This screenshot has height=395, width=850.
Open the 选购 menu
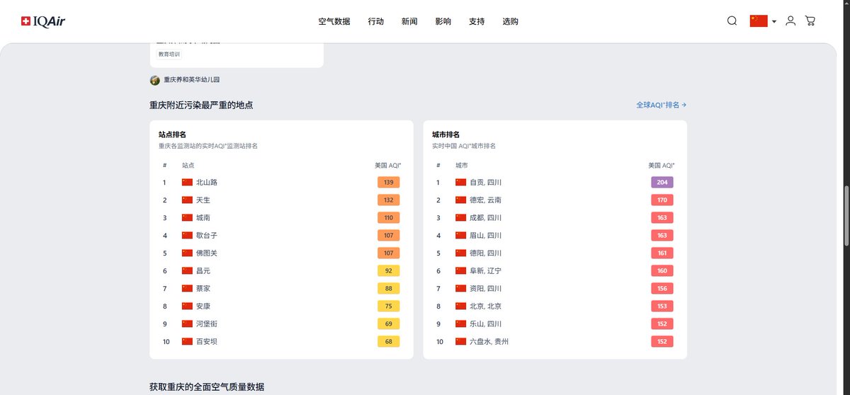click(510, 21)
